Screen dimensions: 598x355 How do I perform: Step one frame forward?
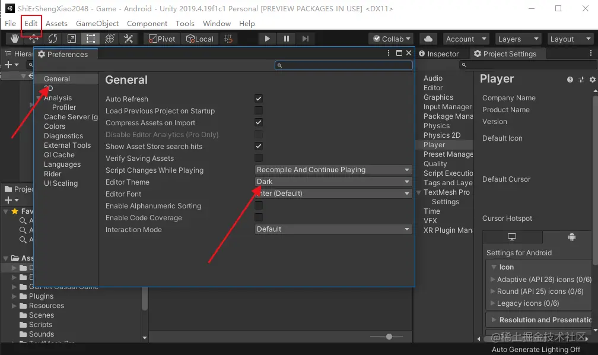click(306, 39)
